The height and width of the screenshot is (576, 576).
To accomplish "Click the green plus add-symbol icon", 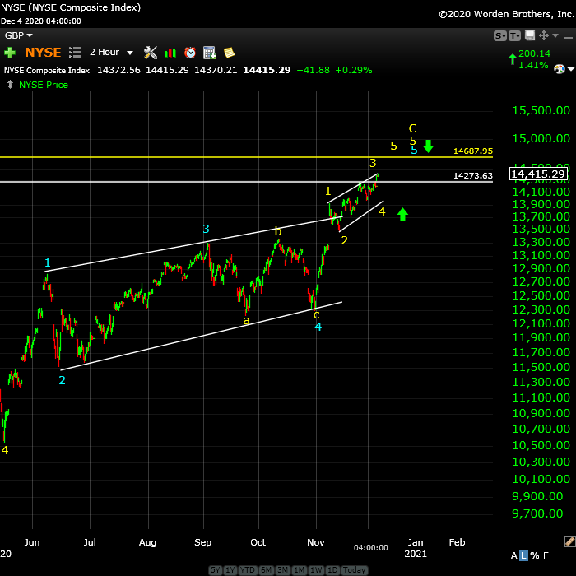I will point(10,53).
